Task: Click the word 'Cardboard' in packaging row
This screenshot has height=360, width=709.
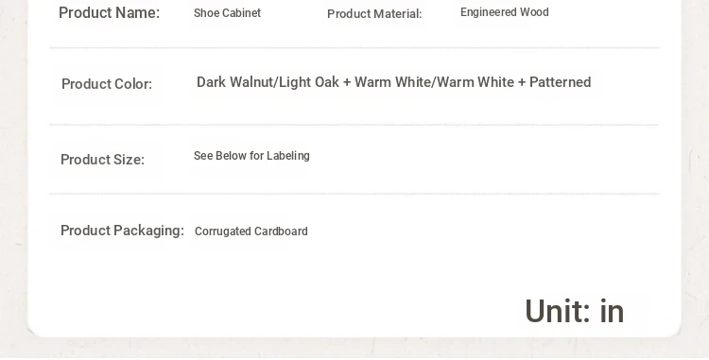Action: point(281,231)
